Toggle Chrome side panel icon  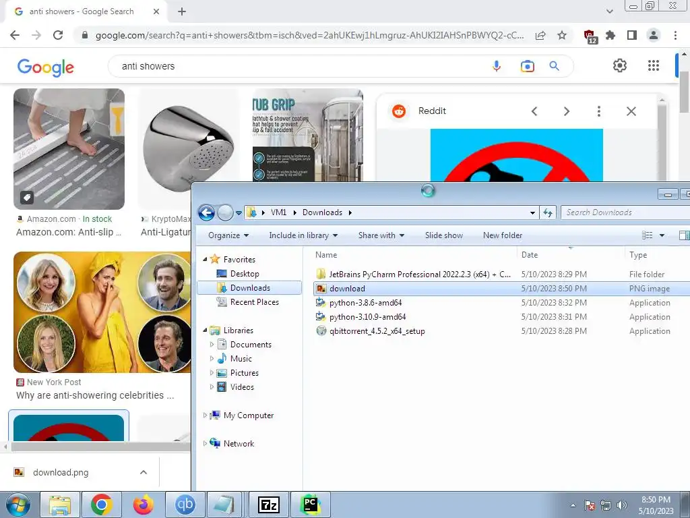click(x=632, y=35)
